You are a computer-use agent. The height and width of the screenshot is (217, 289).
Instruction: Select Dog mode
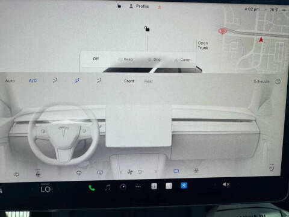pos(154,60)
